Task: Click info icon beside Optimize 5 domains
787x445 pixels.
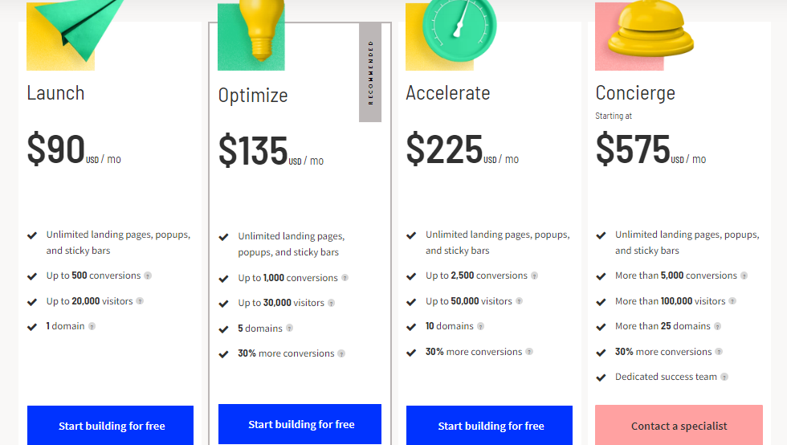Action: coord(290,329)
